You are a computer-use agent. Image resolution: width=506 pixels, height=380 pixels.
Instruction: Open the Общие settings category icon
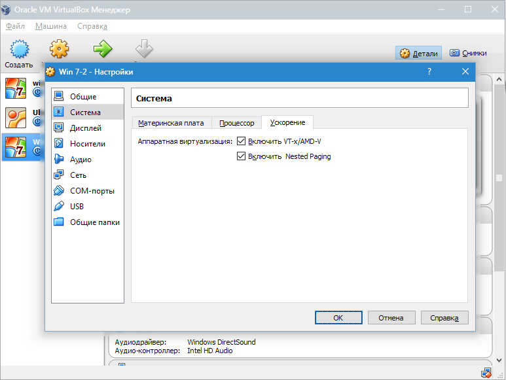(x=59, y=97)
